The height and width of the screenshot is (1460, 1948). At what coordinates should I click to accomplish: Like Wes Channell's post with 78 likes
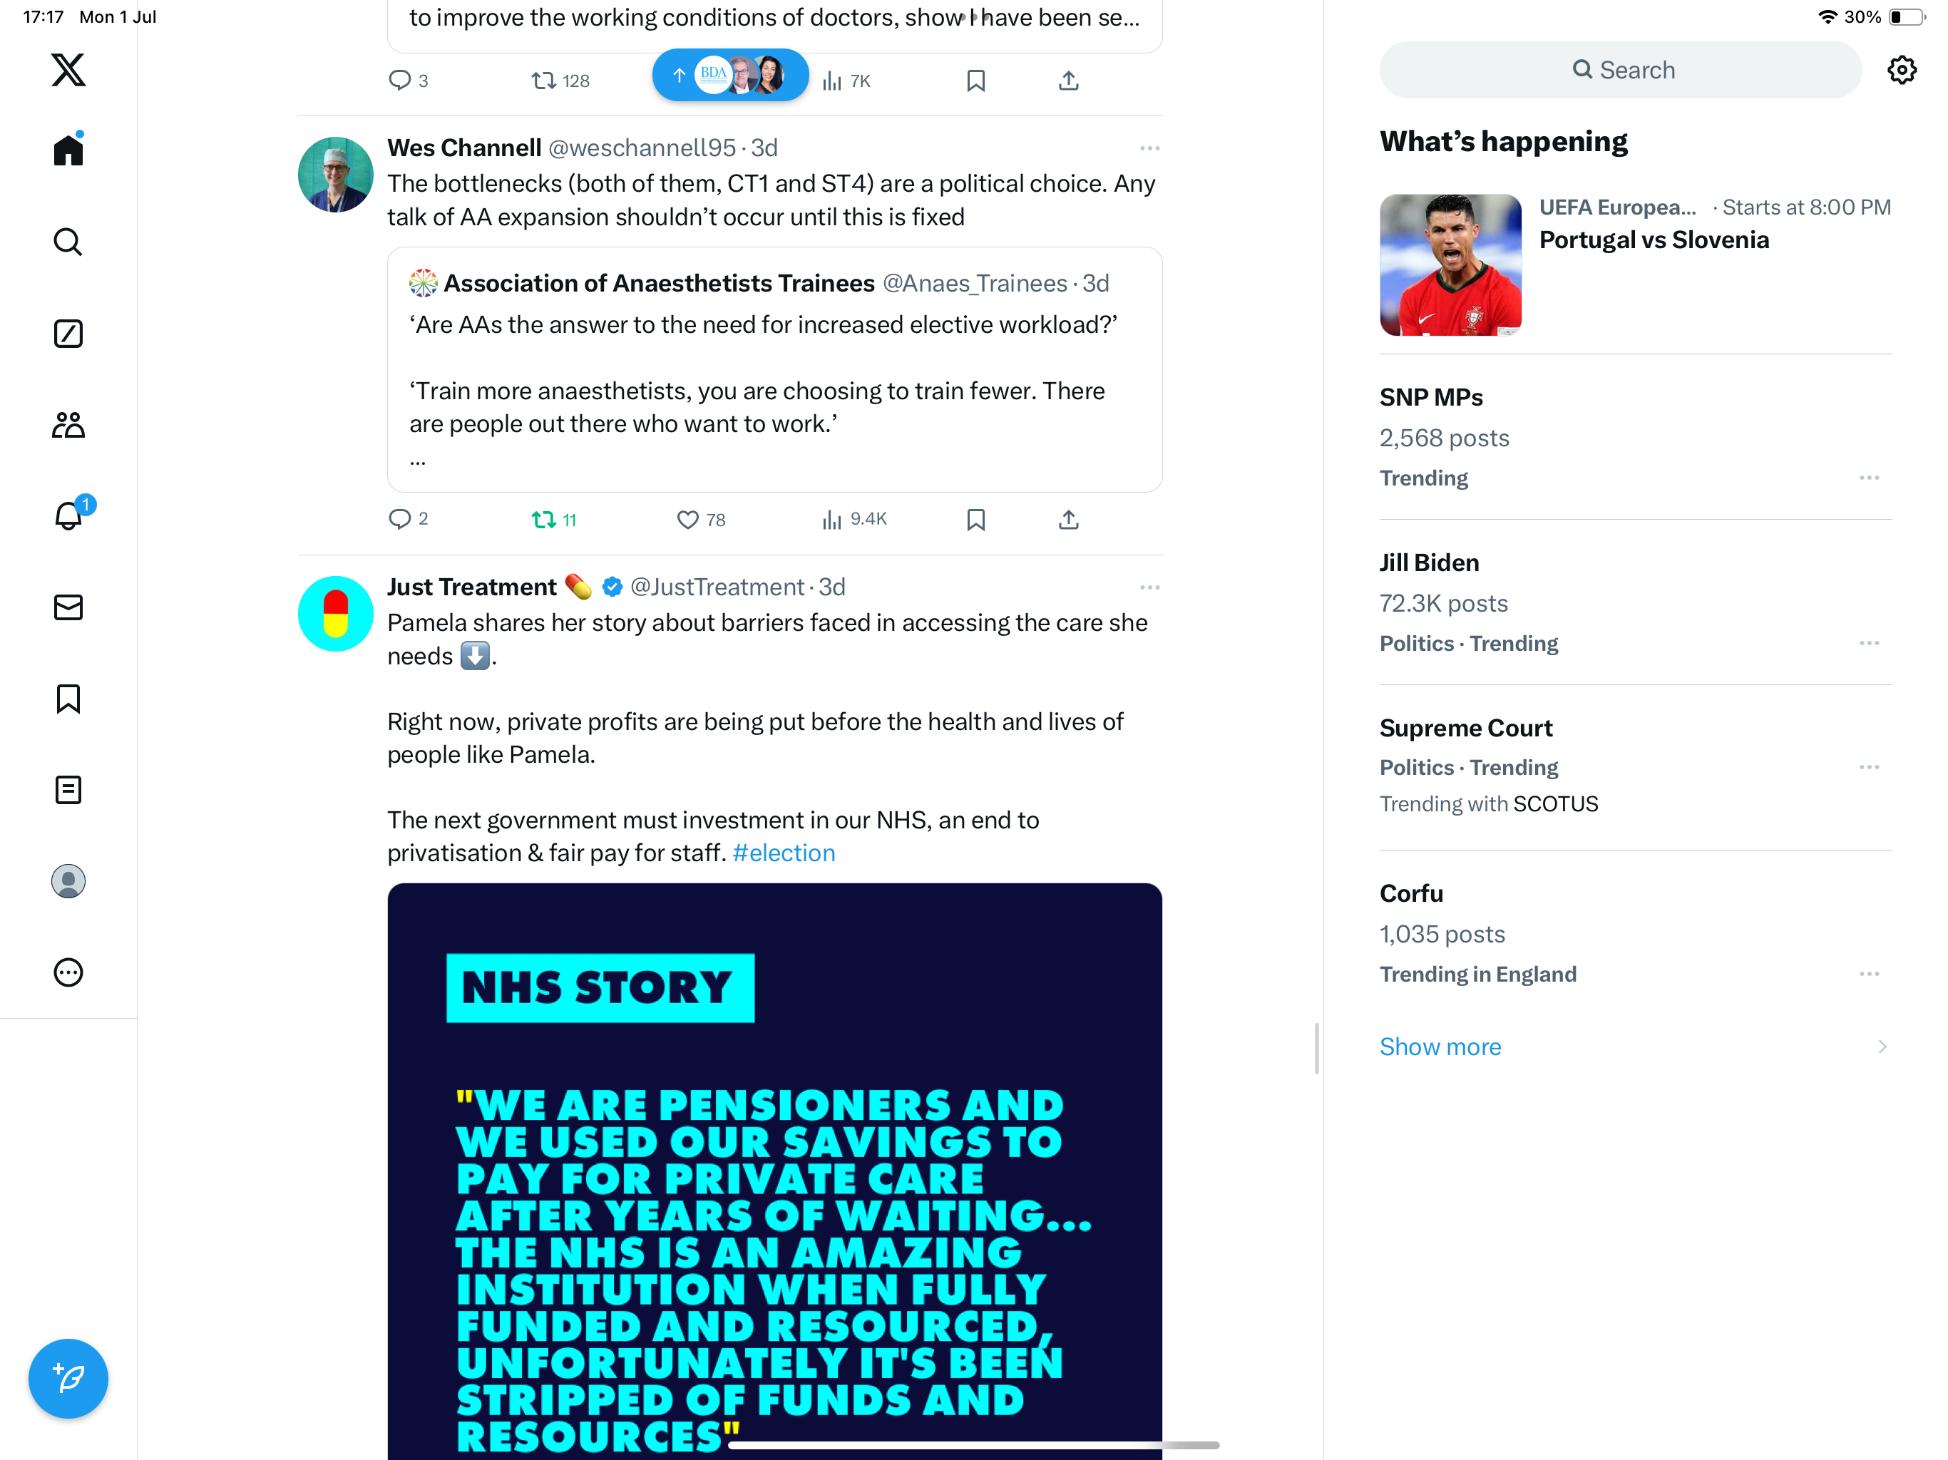pyautogui.click(x=701, y=520)
